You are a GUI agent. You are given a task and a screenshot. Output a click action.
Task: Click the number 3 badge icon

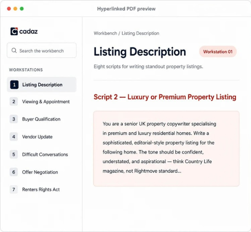14,119
